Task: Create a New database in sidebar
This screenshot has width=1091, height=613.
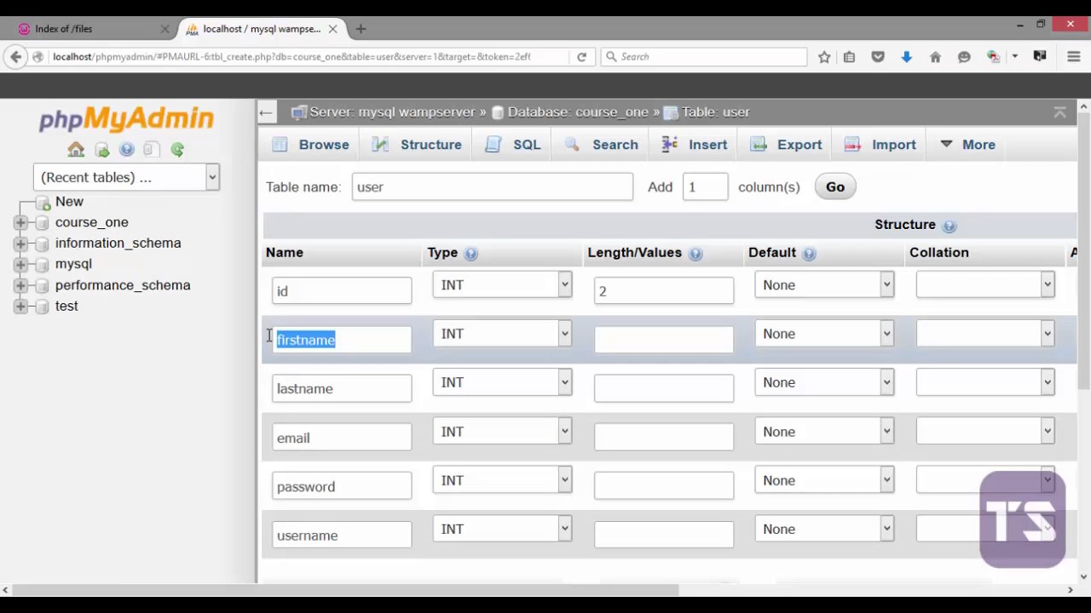Action: (x=69, y=201)
